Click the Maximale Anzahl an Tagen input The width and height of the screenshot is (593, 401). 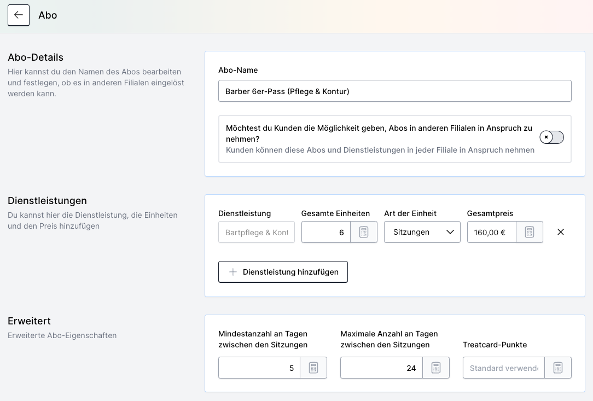pyautogui.click(x=381, y=368)
